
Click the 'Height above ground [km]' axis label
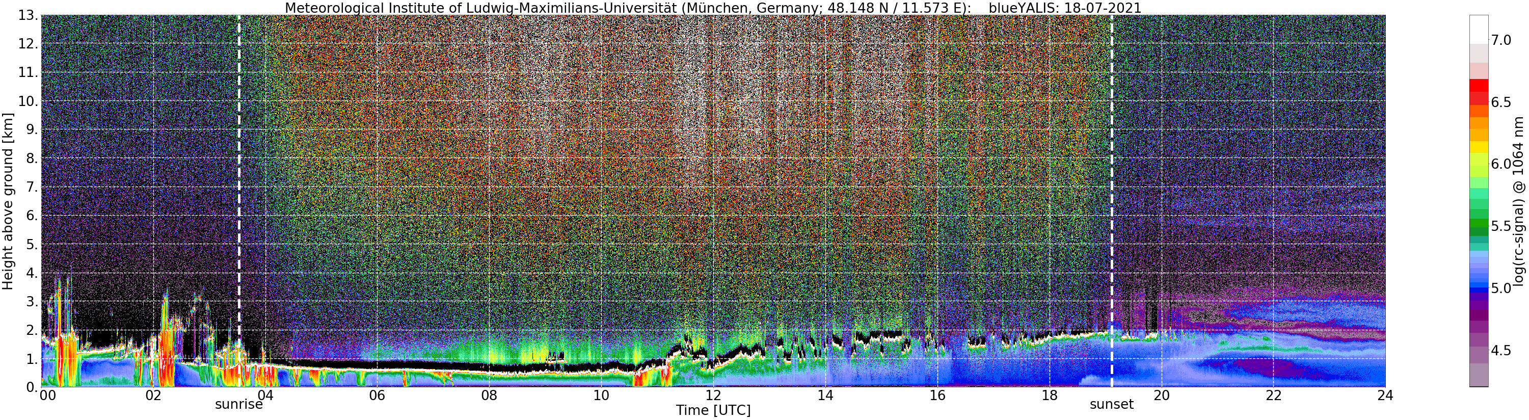[x=8, y=201]
